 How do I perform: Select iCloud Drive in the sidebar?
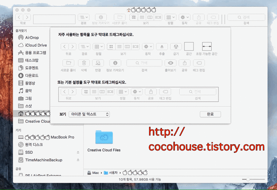pos(32,45)
